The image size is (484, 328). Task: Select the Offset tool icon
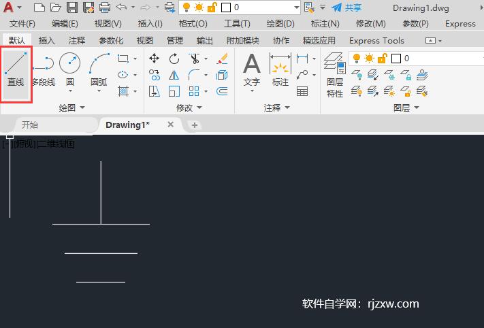[x=222, y=91]
